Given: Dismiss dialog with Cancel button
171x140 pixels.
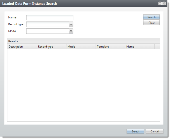Looking at the screenshot, I should click(154, 131).
